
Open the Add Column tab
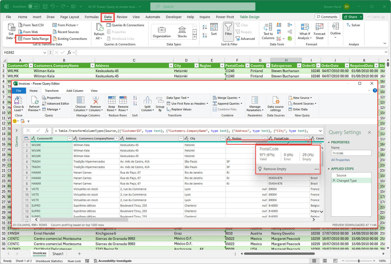click(x=75, y=91)
